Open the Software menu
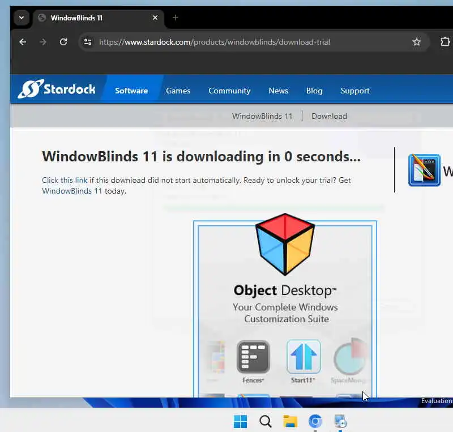Image resolution: width=453 pixels, height=432 pixels. pyautogui.click(x=131, y=91)
